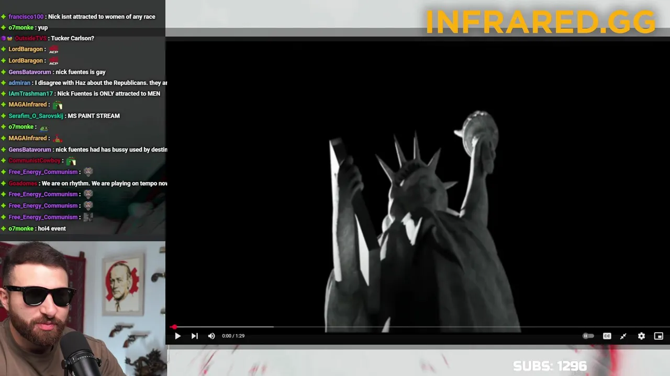
Task: Skip to the next video
Action: click(194, 336)
